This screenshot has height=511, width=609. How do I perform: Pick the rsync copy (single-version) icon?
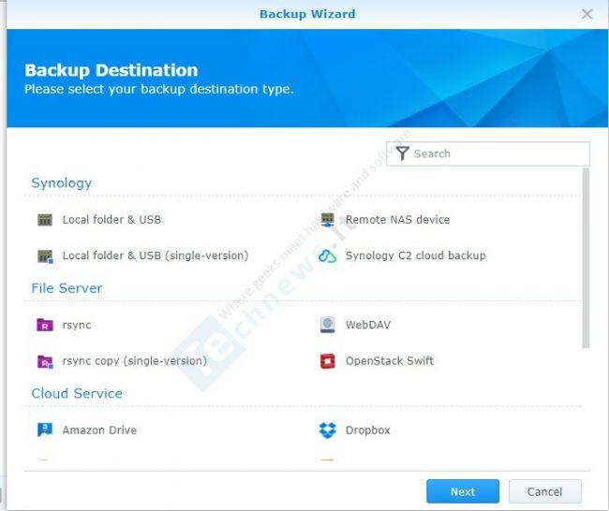45,361
